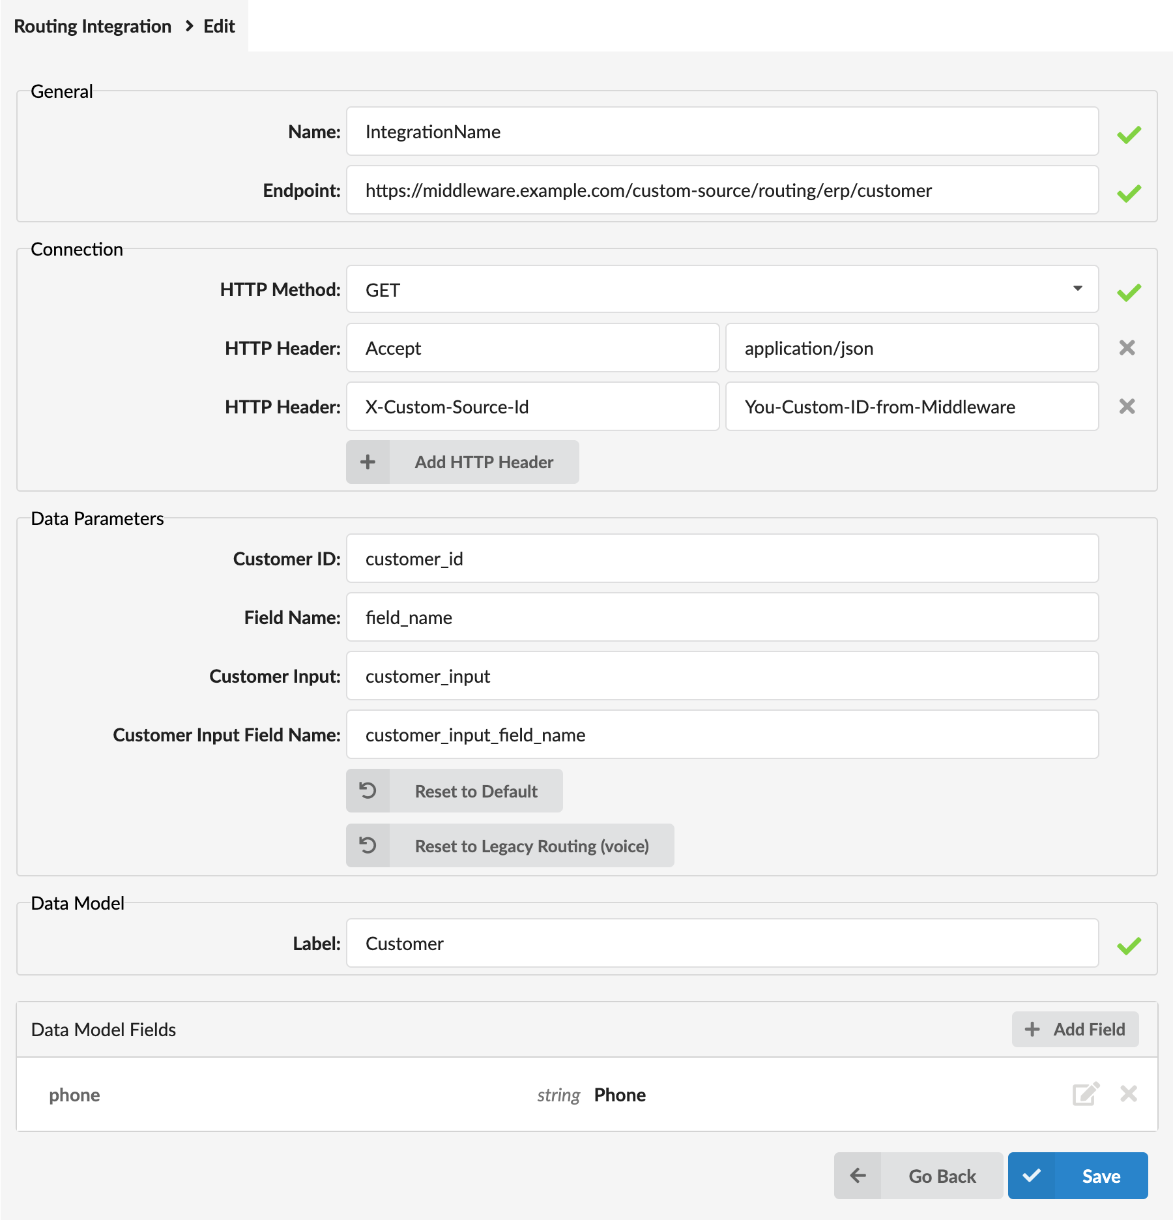This screenshot has width=1173, height=1222.
Task: Click the undo icon on Reset to Default
Action: (x=368, y=791)
